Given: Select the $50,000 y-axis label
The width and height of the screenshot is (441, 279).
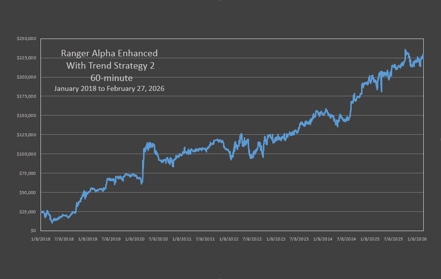Looking at the screenshot, I should coord(28,193).
